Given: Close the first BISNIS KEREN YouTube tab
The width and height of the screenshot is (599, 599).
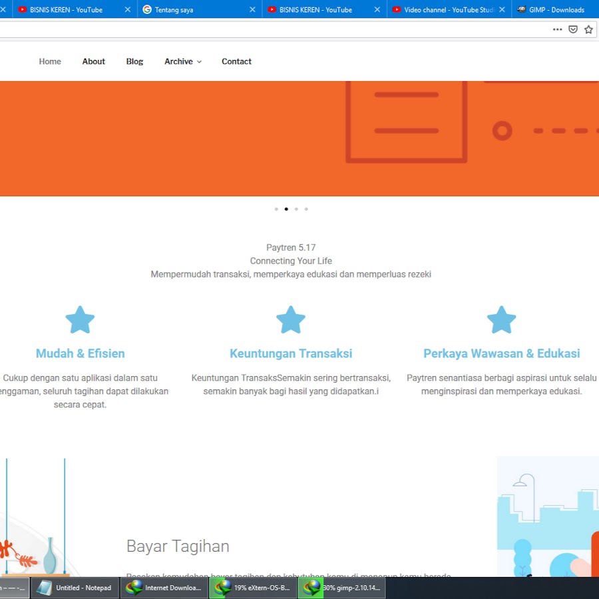Looking at the screenshot, I should coord(128,9).
